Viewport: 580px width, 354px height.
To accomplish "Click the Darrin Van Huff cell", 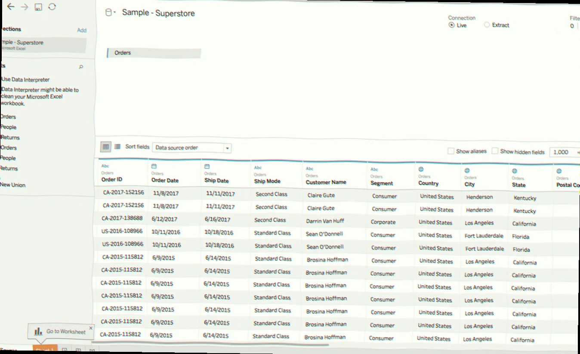I will [325, 221].
